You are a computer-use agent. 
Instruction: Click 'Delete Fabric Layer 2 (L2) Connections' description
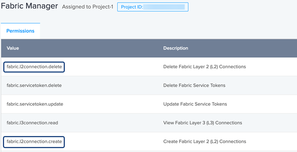click(x=204, y=67)
